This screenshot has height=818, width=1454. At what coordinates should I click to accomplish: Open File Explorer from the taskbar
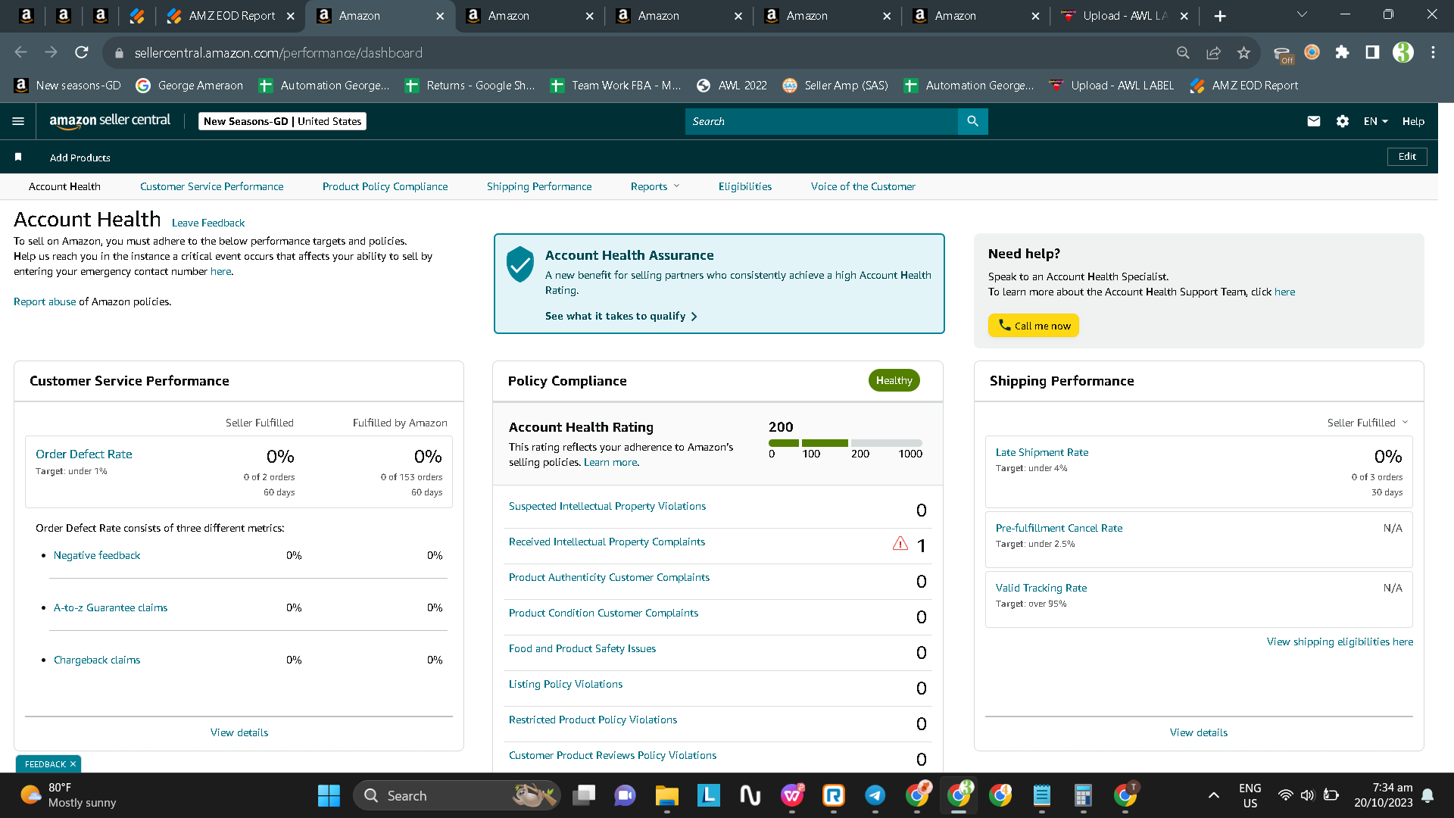click(x=666, y=795)
